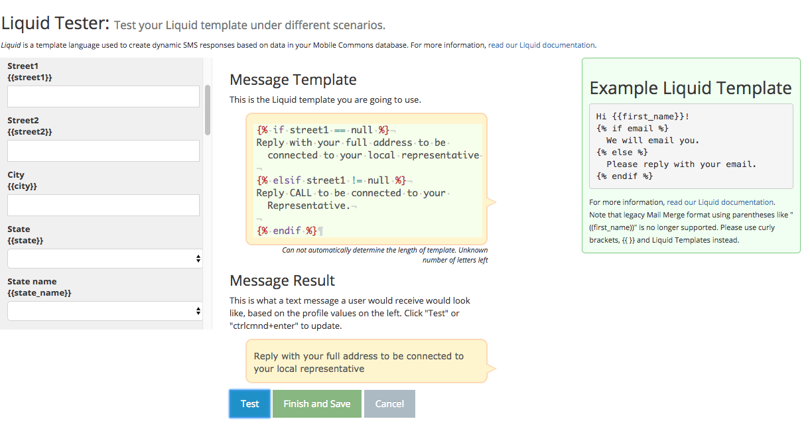Click the 'Hi {{first_name}}!' example line
The height and width of the screenshot is (425, 810).
pyautogui.click(x=643, y=116)
